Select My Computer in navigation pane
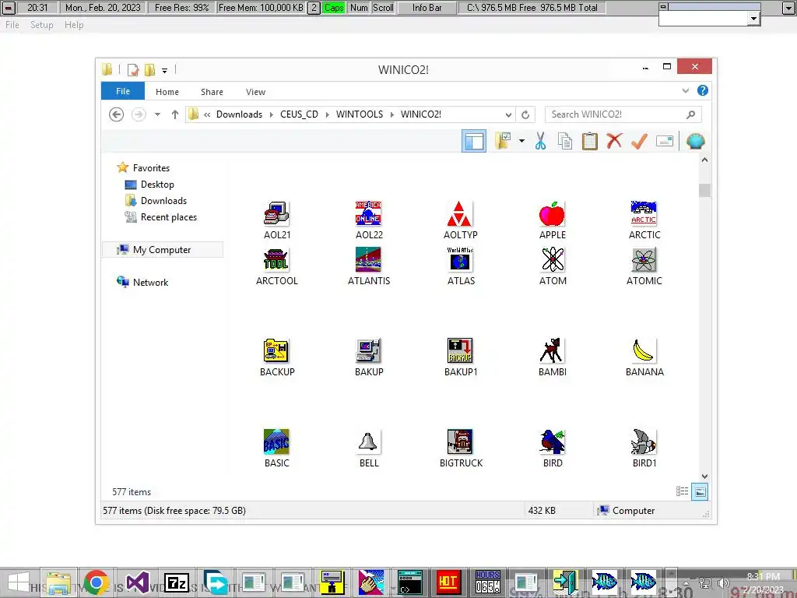This screenshot has width=797, height=598. (163, 250)
